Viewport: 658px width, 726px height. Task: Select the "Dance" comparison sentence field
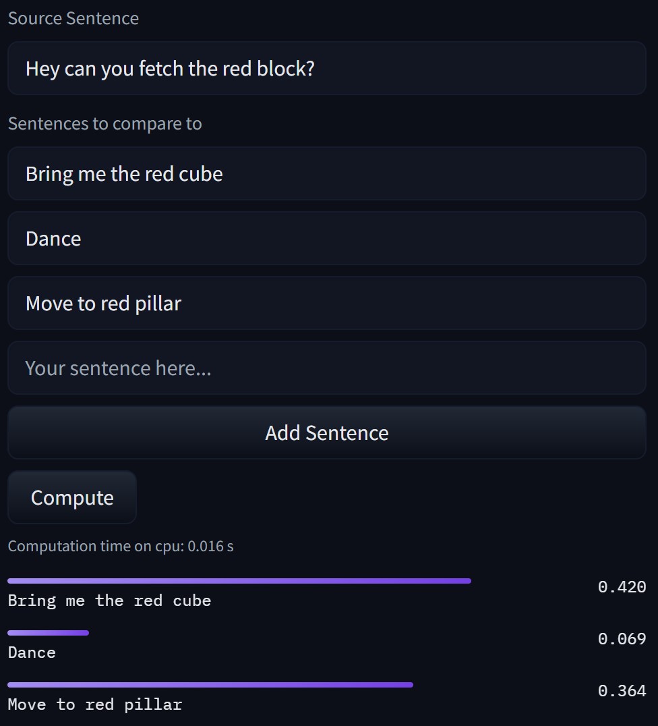(326, 238)
